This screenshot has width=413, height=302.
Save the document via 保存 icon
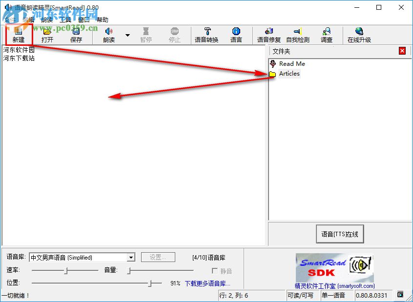pos(77,35)
